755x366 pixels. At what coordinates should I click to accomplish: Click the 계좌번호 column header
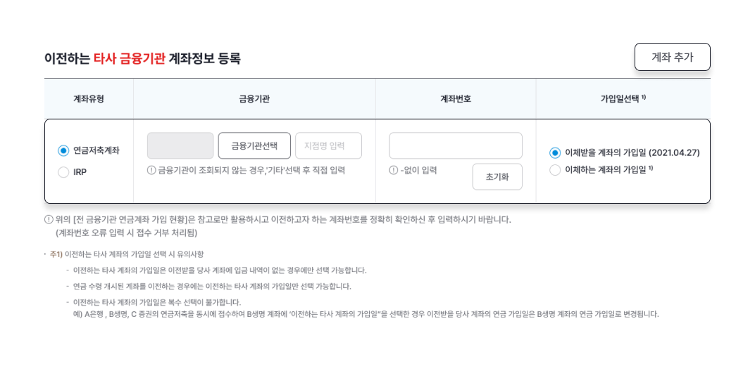coord(456,99)
